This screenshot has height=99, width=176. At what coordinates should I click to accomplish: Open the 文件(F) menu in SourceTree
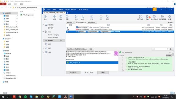pos(49,10)
